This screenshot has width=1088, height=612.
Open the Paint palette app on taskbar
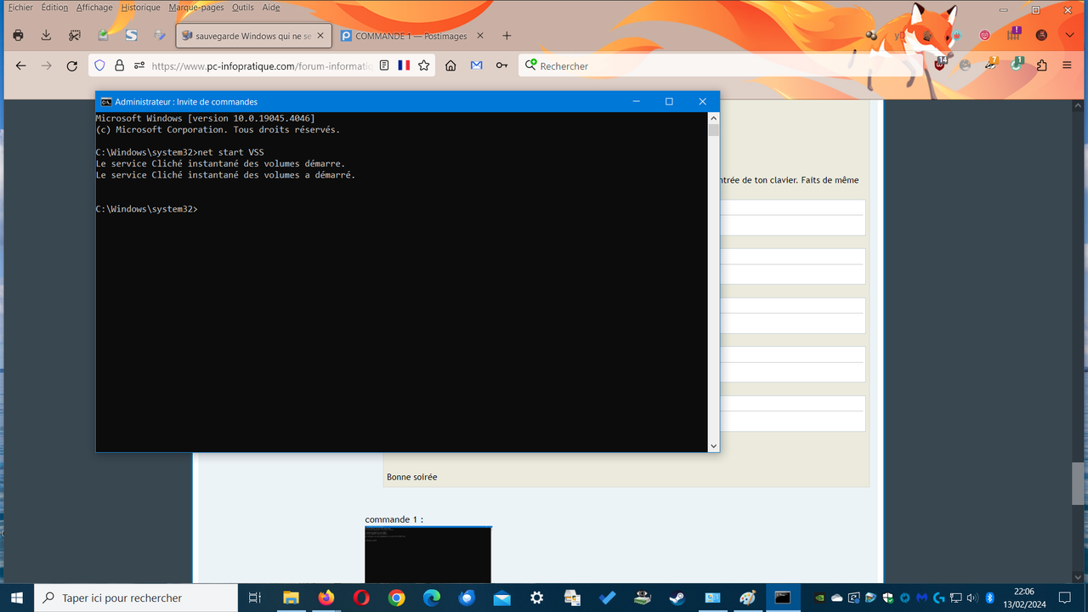[x=747, y=598]
